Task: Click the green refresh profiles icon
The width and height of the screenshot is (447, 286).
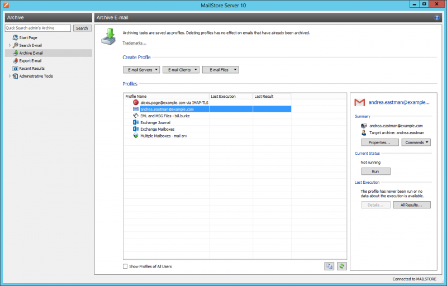Action: (x=341, y=266)
